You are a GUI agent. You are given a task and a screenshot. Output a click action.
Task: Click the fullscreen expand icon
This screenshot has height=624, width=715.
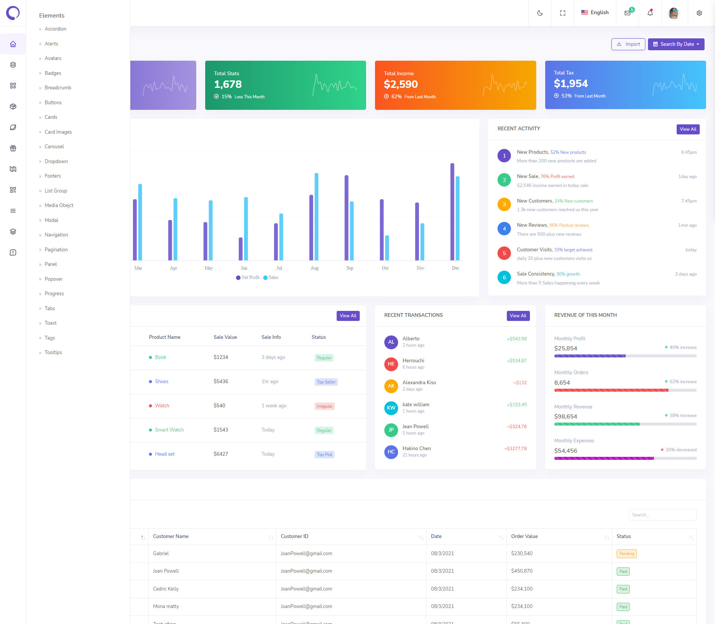[x=562, y=13]
